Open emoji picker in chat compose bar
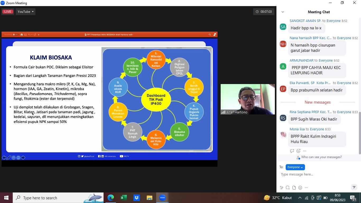Image resolution: width=361 pixels, height=203 pixels. click(x=300, y=188)
